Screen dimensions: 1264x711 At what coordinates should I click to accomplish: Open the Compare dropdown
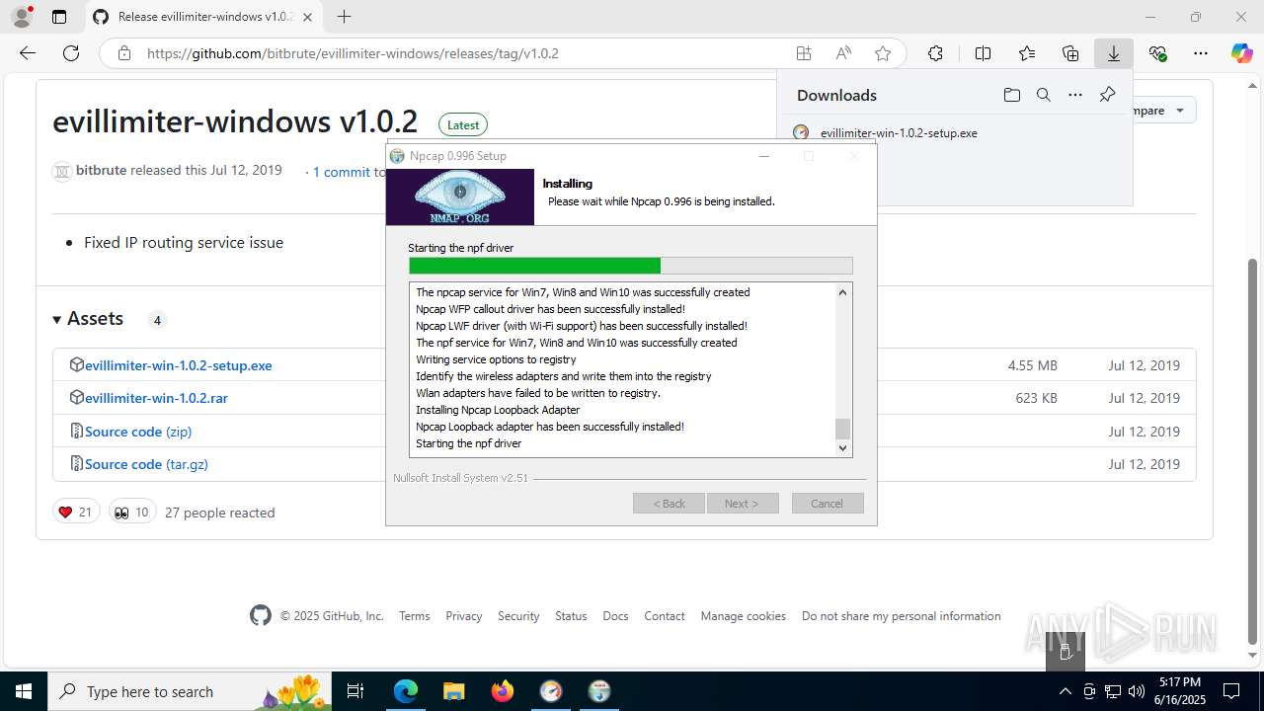(1163, 111)
